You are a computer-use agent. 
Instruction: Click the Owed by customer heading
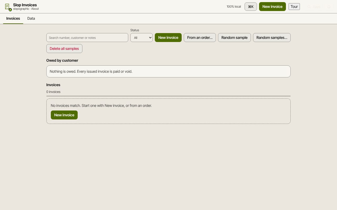pos(62,60)
